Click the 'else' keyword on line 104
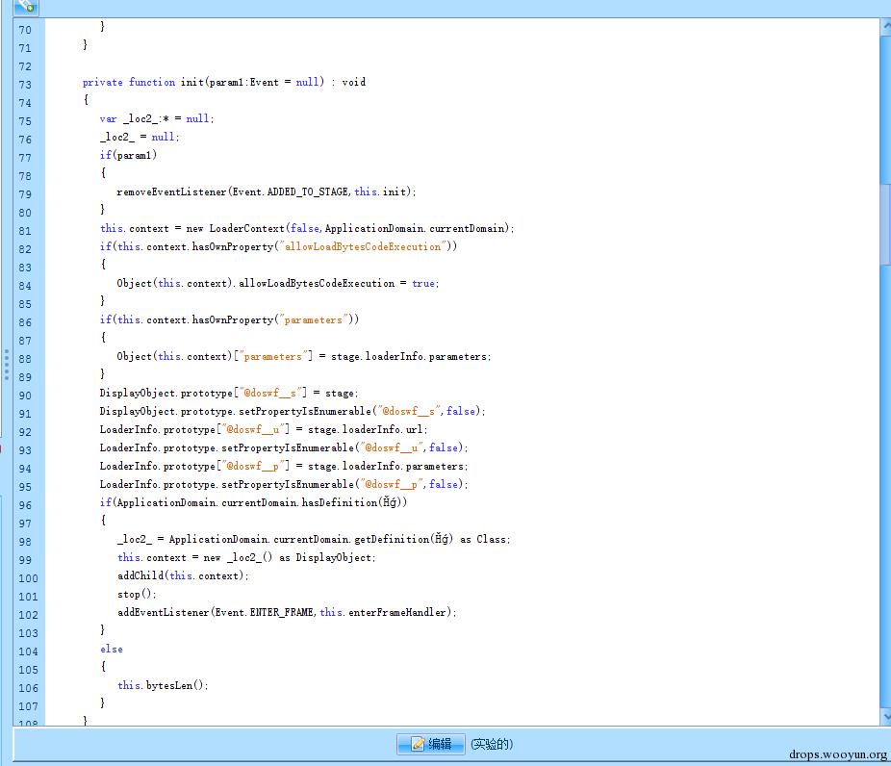The image size is (891, 766). point(112,650)
